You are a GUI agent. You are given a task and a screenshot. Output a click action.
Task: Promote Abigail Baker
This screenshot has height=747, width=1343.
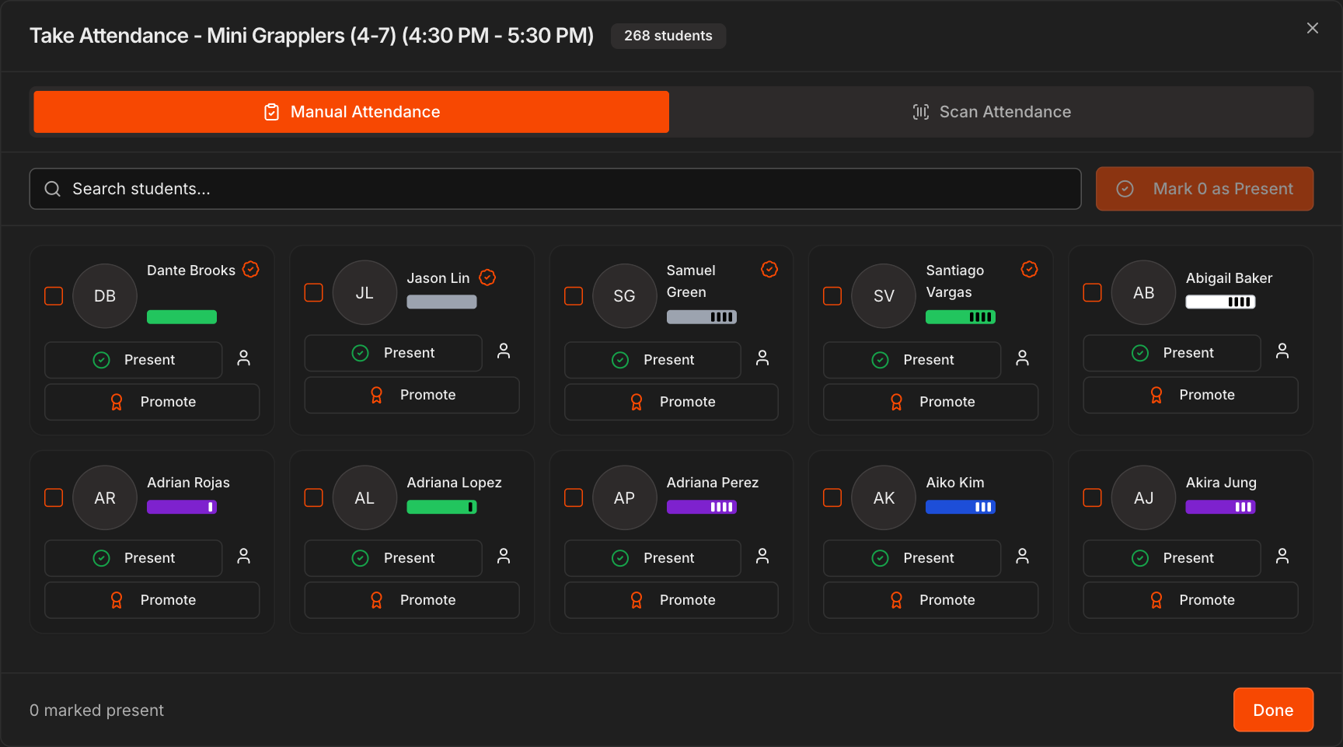point(1191,395)
